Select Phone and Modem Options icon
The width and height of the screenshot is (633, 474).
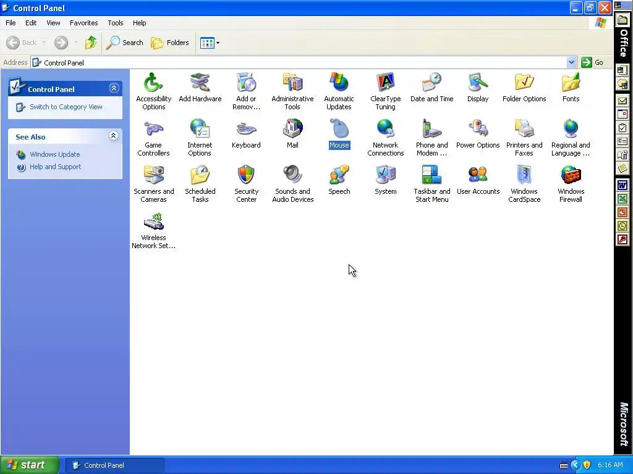click(431, 129)
